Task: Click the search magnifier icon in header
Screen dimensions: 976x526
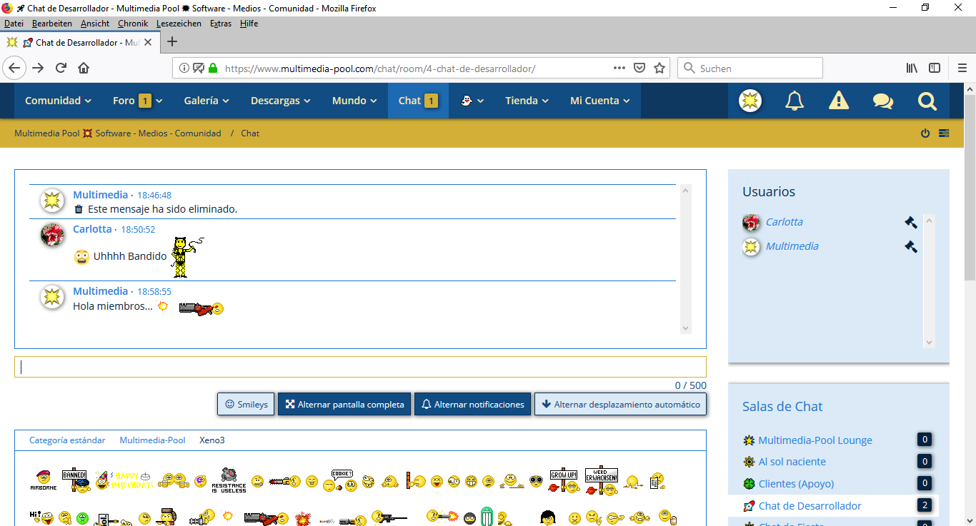Action: (927, 101)
